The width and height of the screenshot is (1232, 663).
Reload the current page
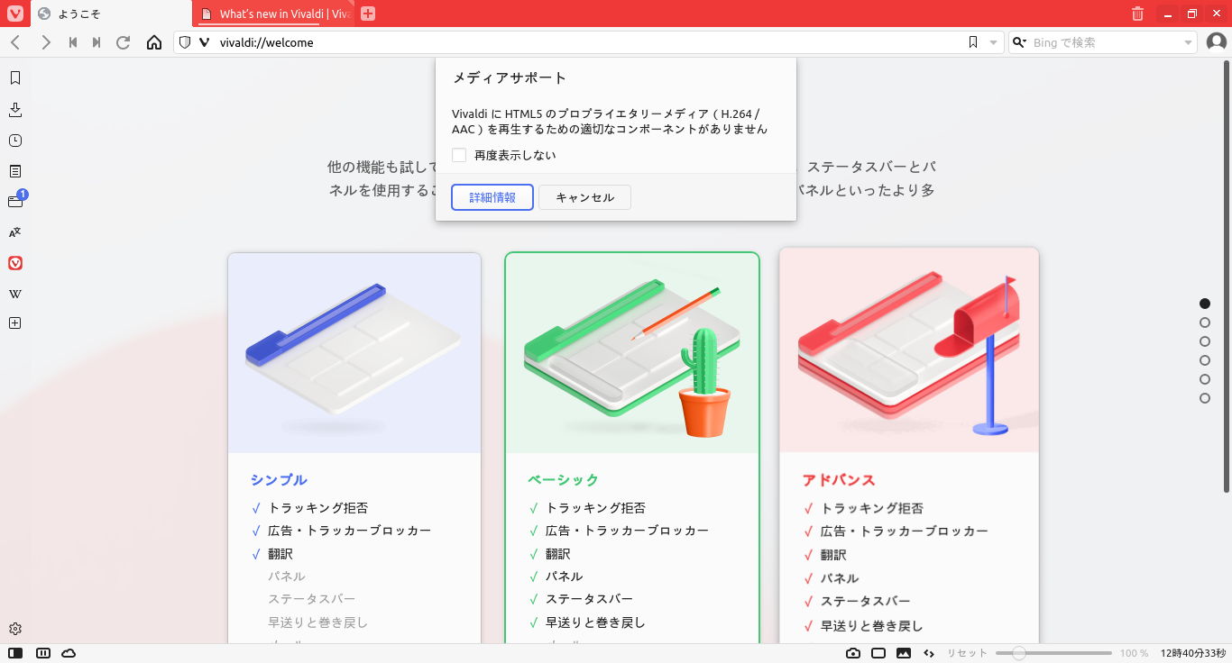point(124,42)
